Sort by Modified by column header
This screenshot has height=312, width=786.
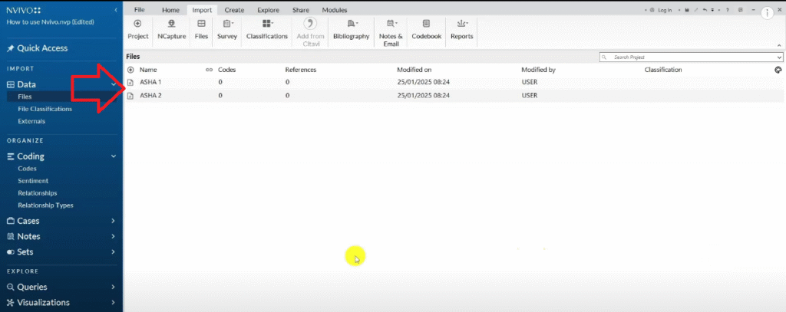coord(538,70)
